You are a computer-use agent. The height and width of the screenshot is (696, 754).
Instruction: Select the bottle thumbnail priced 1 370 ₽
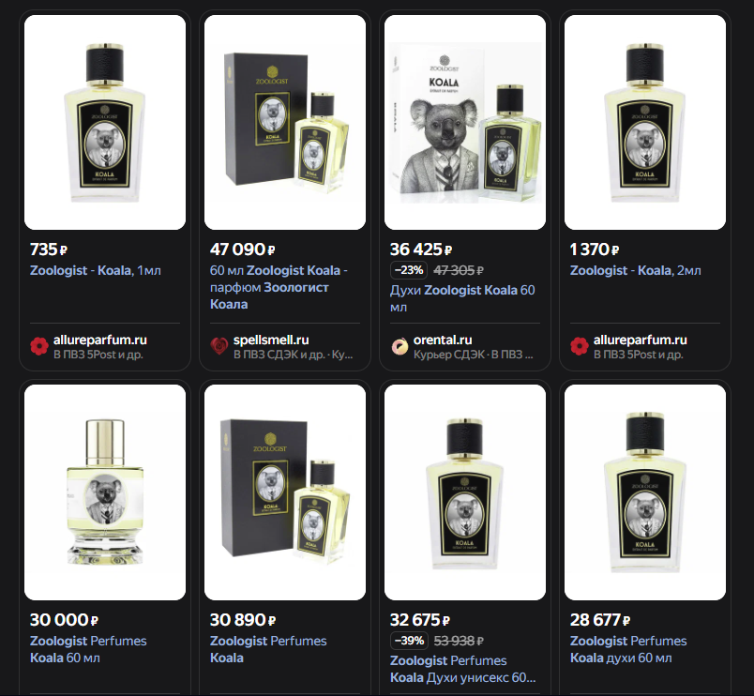(x=645, y=122)
